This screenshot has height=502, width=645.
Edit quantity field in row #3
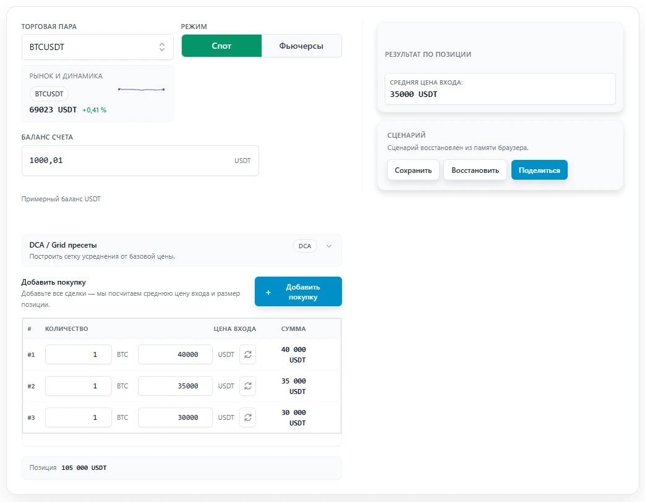(79, 417)
